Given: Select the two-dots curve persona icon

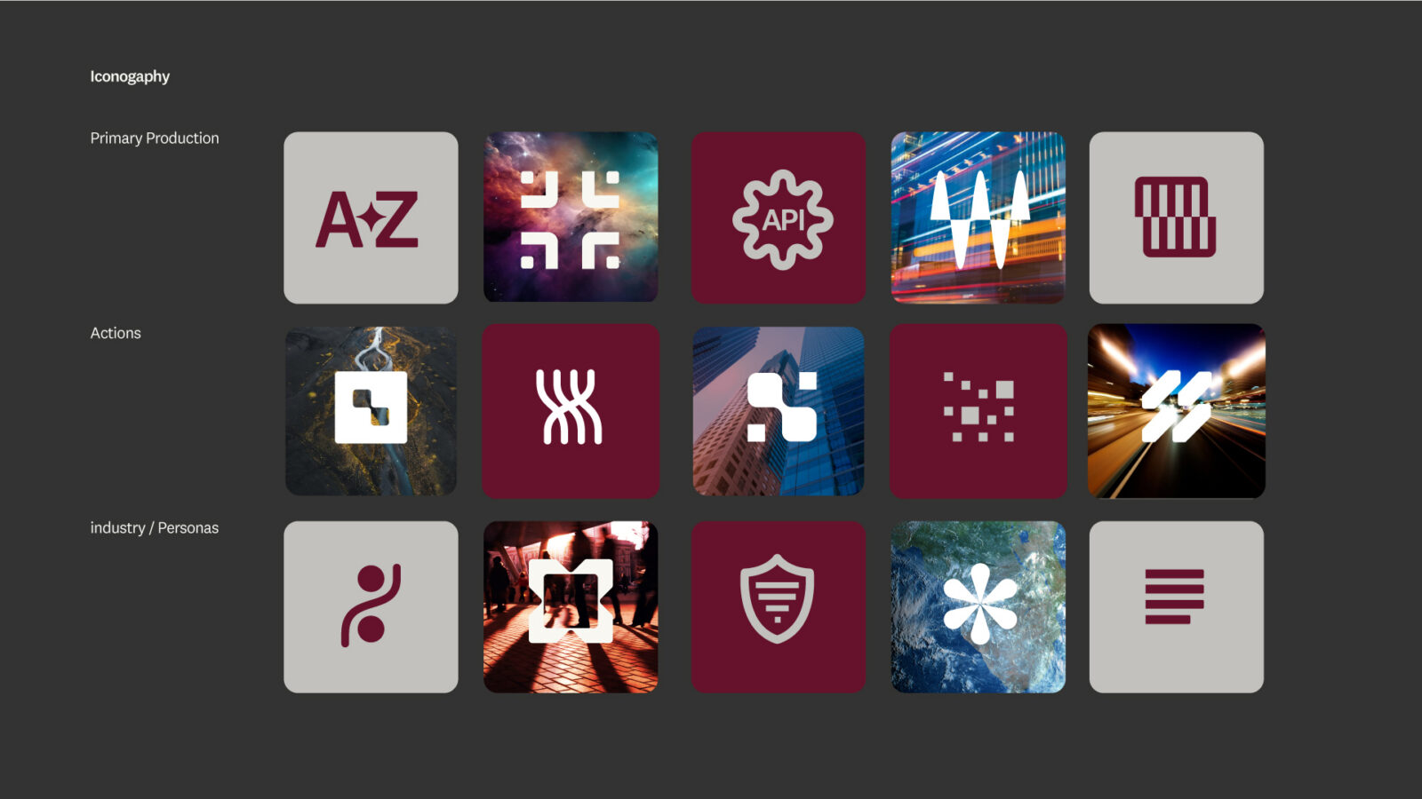Looking at the screenshot, I should point(371,606).
